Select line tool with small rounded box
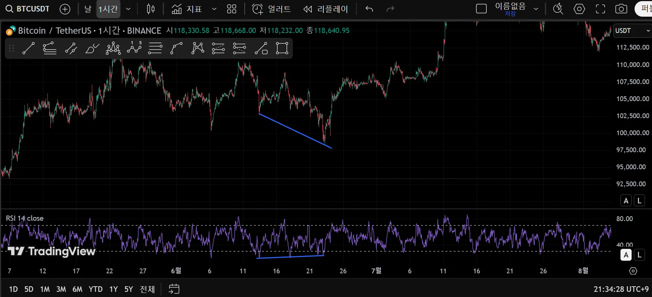Viewport: 652px width, 297px height. [x=261, y=49]
